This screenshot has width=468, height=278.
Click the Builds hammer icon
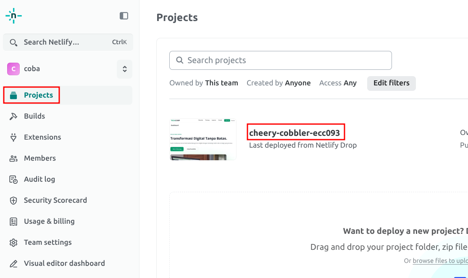13,116
